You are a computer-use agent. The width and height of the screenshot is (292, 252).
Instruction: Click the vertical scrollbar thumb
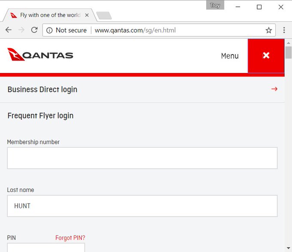(288, 52)
